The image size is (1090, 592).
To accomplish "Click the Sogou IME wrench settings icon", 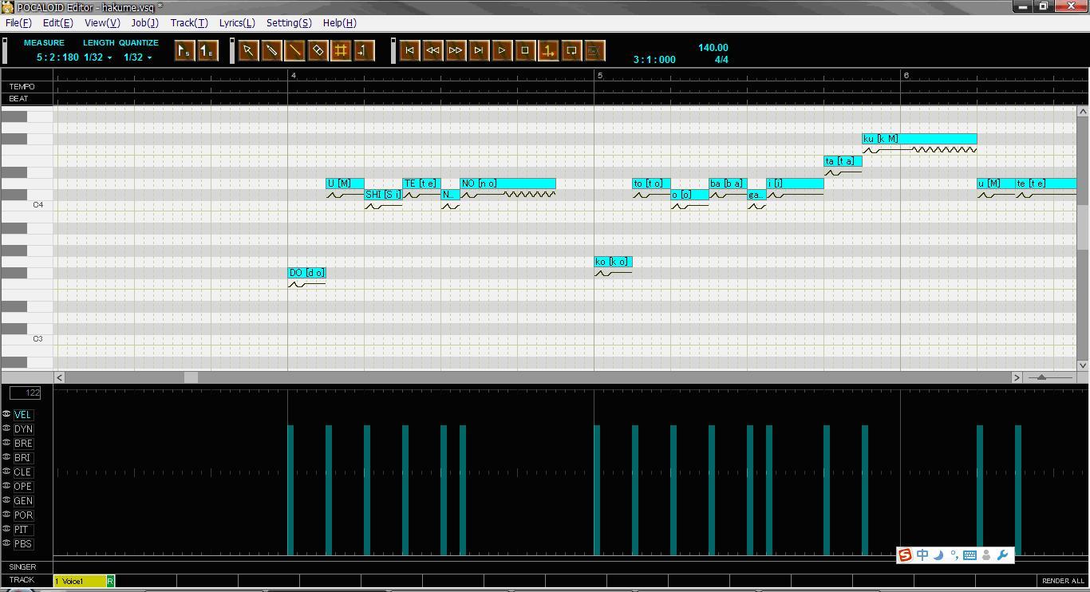I will tap(1003, 555).
